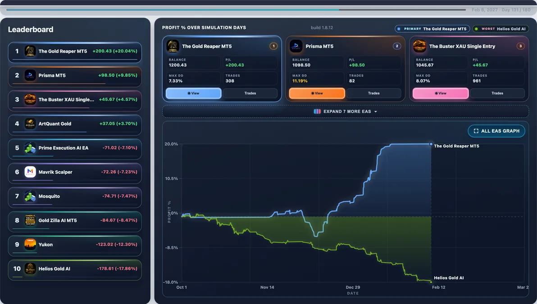Click Mosquito loss value -74.71 (-7.47%)
The image size is (537, 304).
tap(119, 196)
